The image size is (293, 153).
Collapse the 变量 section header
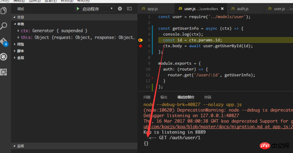click(x=20, y=17)
